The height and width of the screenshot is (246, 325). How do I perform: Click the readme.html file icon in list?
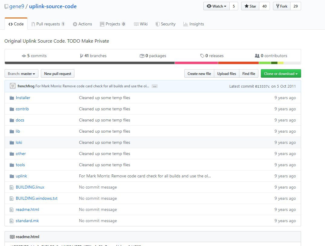coord(11,210)
